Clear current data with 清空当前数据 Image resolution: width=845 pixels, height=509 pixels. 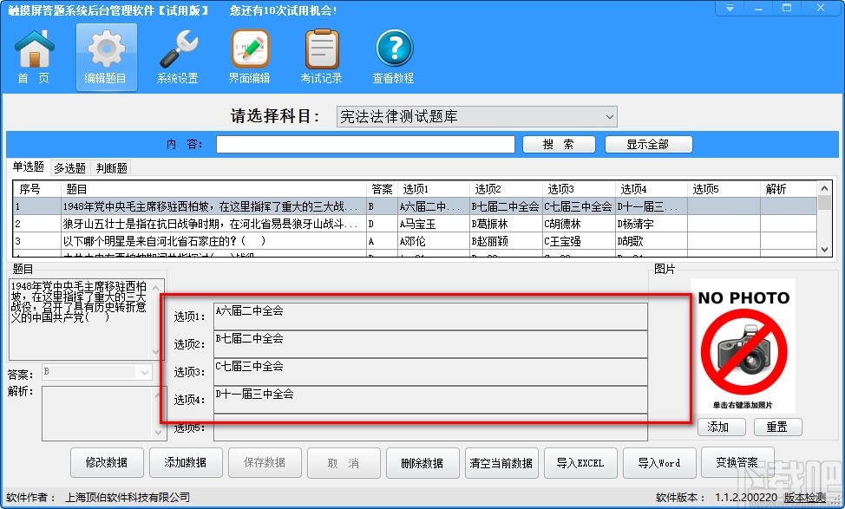coord(501,462)
